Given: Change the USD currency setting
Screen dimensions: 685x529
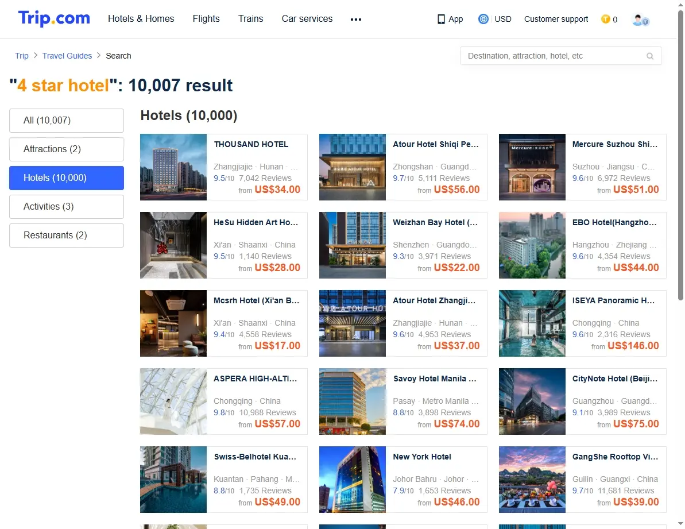Looking at the screenshot, I should [503, 19].
